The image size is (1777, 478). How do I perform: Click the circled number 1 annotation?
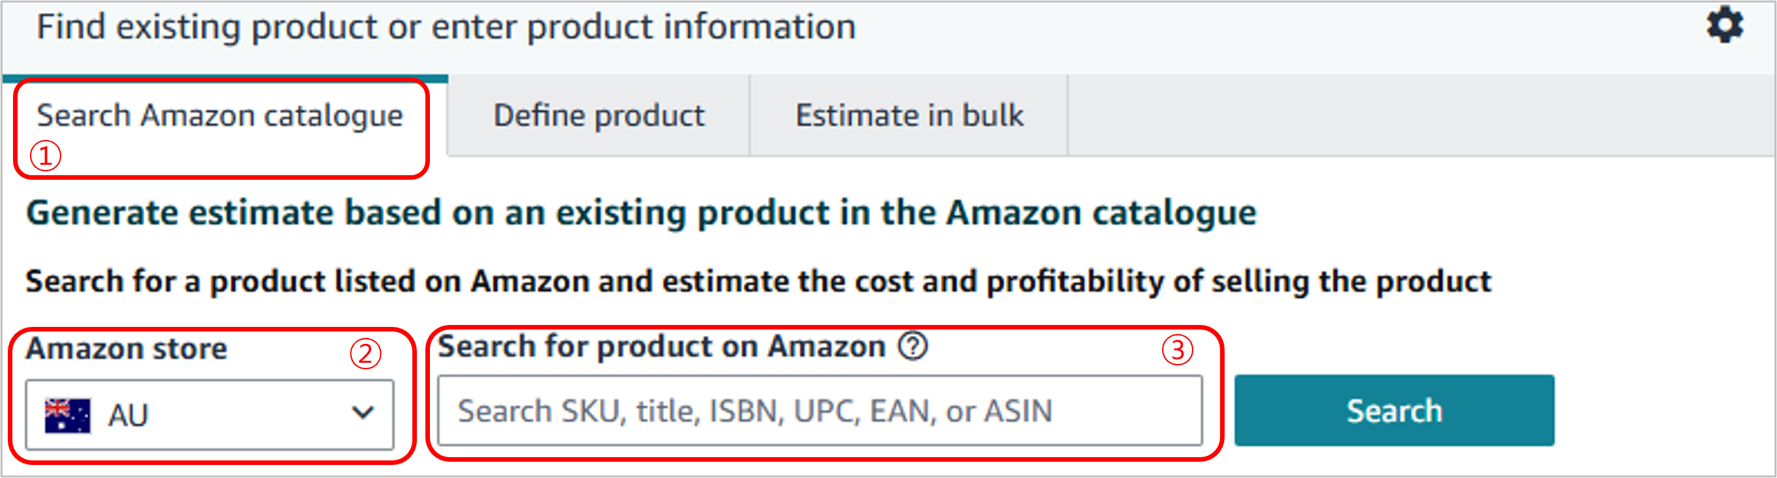[x=46, y=156]
